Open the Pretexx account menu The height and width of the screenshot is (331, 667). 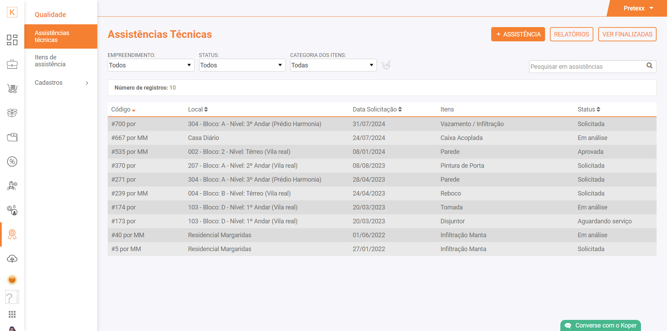point(638,8)
